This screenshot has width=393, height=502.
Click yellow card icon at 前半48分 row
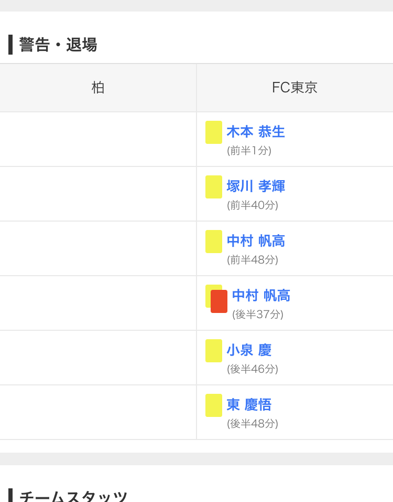tap(214, 242)
